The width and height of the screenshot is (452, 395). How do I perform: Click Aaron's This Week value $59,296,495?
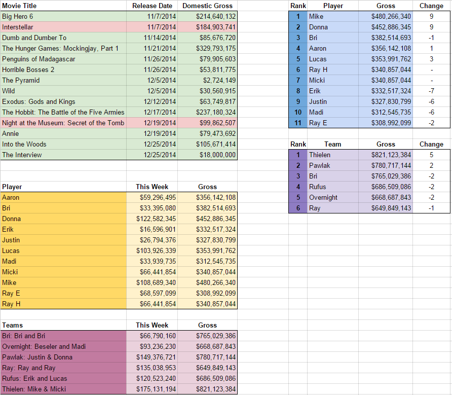pyautogui.click(x=152, y=198)
